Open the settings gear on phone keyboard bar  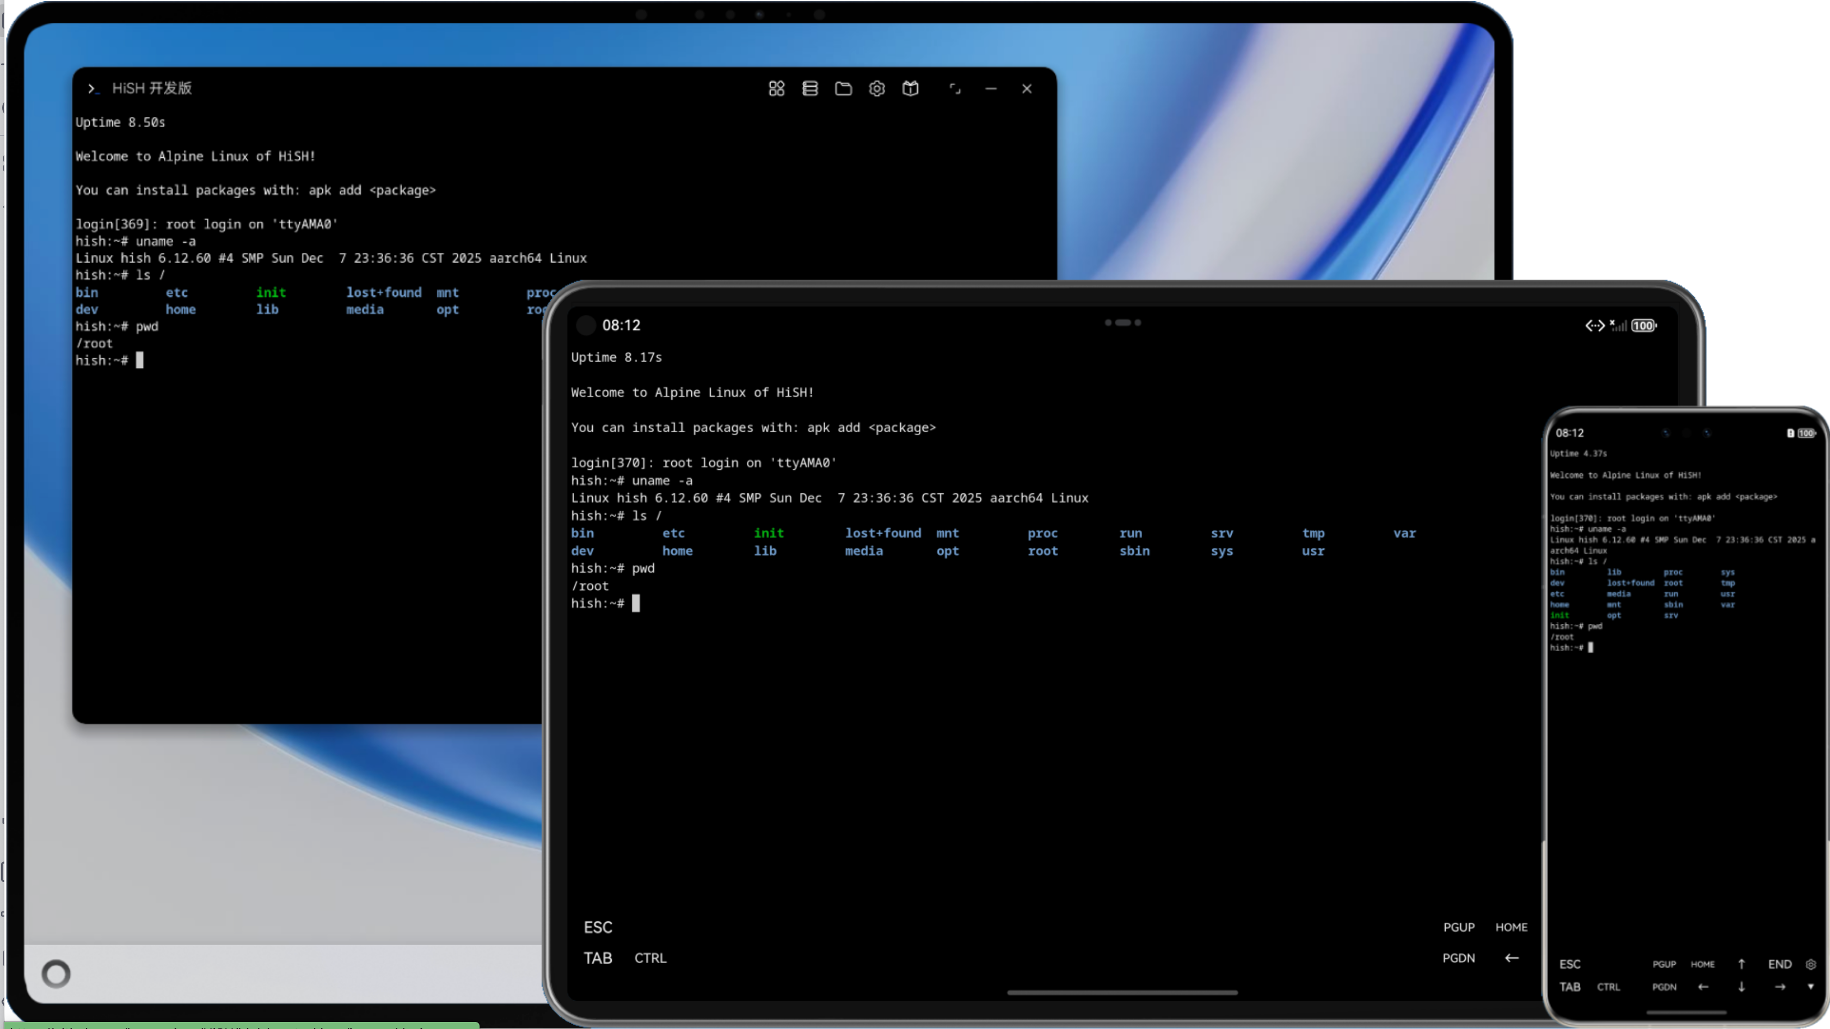1811,964
